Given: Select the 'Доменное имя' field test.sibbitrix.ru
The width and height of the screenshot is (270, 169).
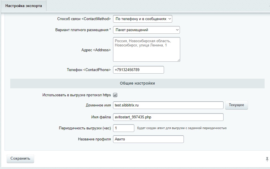Looking at the screenshot, I should pyautogui.click(x=168, y=105).
